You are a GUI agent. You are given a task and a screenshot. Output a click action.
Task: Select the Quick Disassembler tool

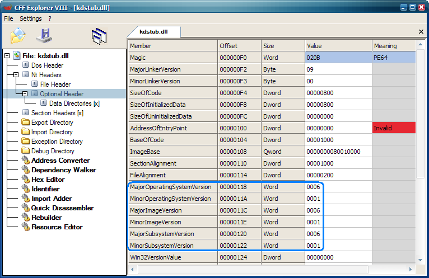click(x=62, y=208)
